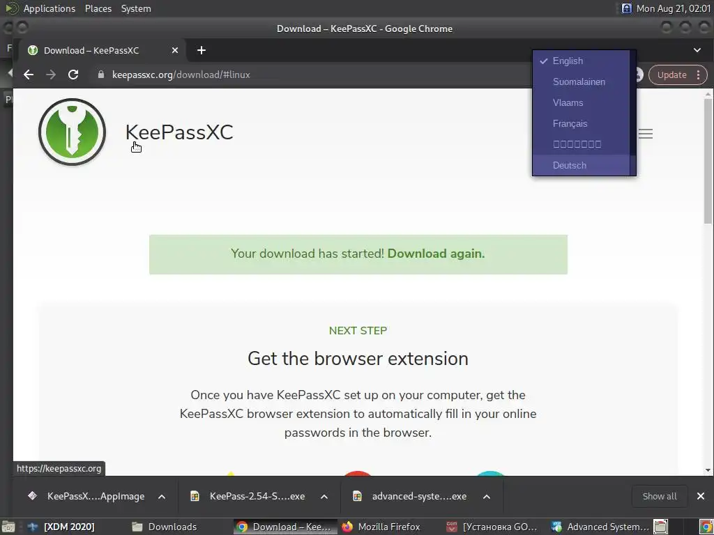This screenshot has height=535, width=714.
Task: Close the Download – KeePassXC tab
Action: click(x=175, y=50)
